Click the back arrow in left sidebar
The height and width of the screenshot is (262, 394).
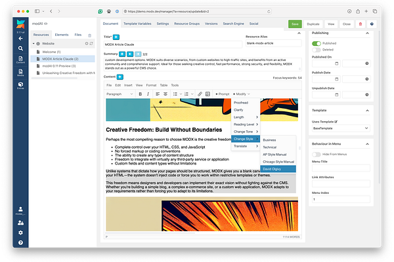tap(20, 39)
